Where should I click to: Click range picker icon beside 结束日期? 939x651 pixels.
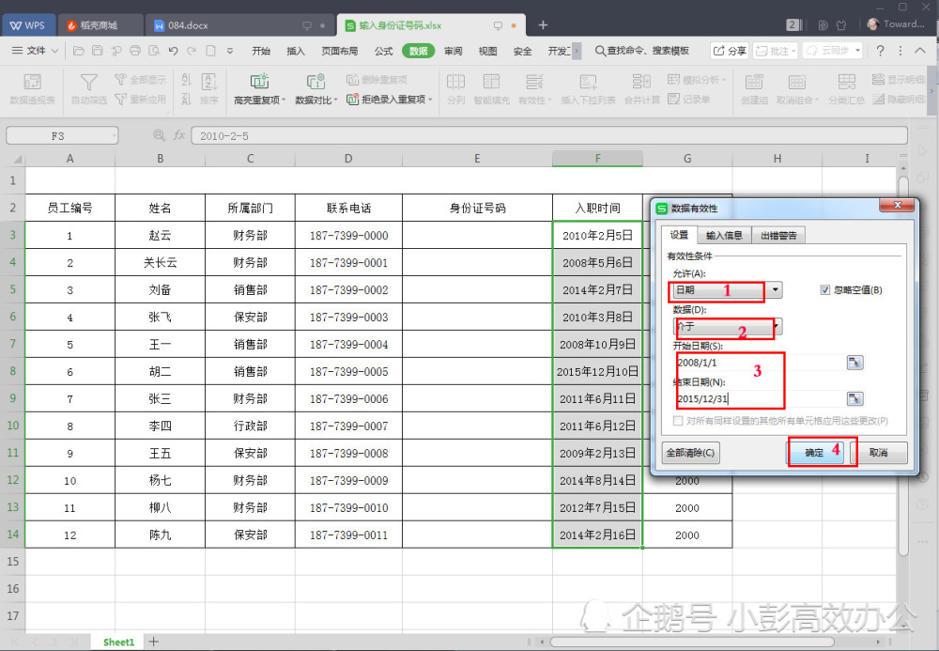point(854,399)
